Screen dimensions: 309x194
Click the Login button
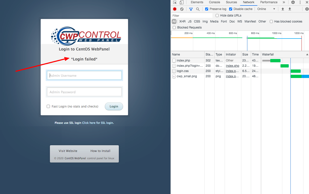click(114, 106)
